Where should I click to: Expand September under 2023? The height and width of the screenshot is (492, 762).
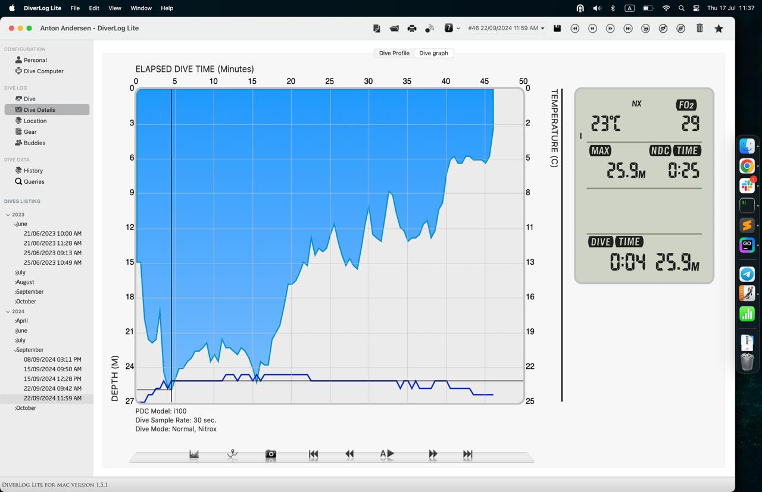coord(15,292)
